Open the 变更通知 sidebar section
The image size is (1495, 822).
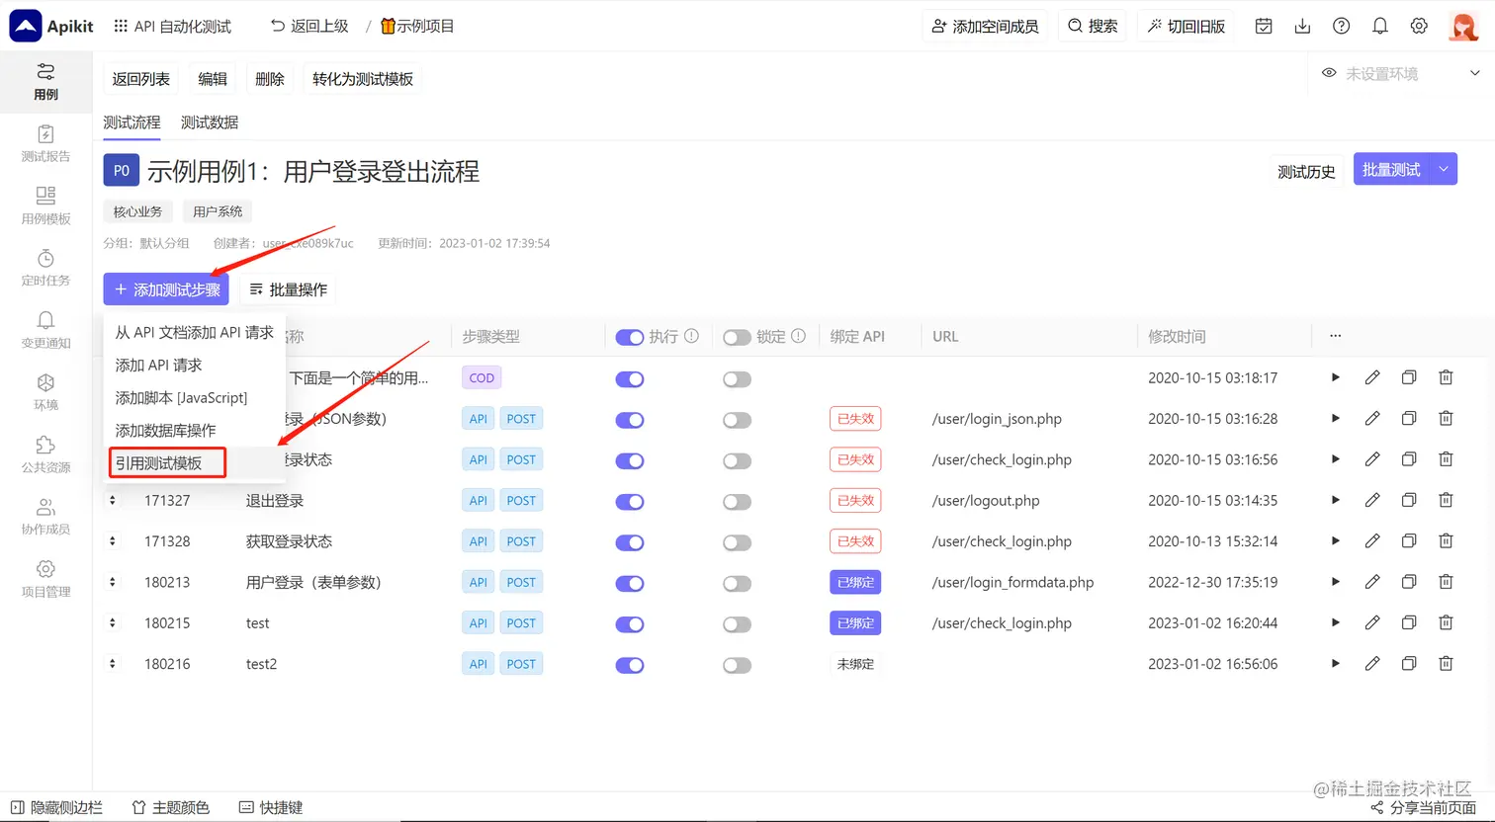[x=45, y=330]
